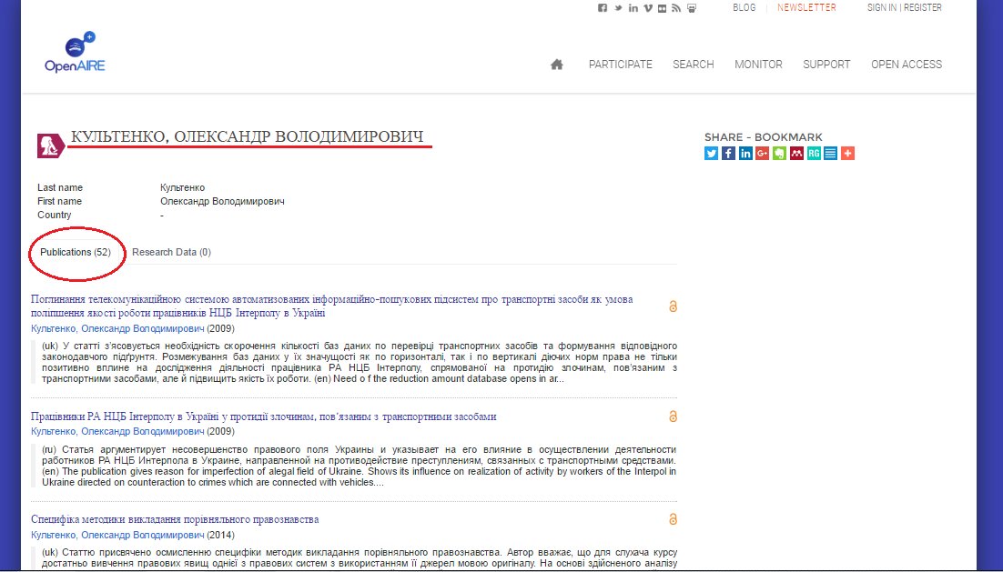
Task: Open more sharing options via the plus icon
Action: point(847,153)
